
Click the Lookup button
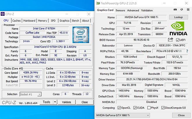(179, 17)
